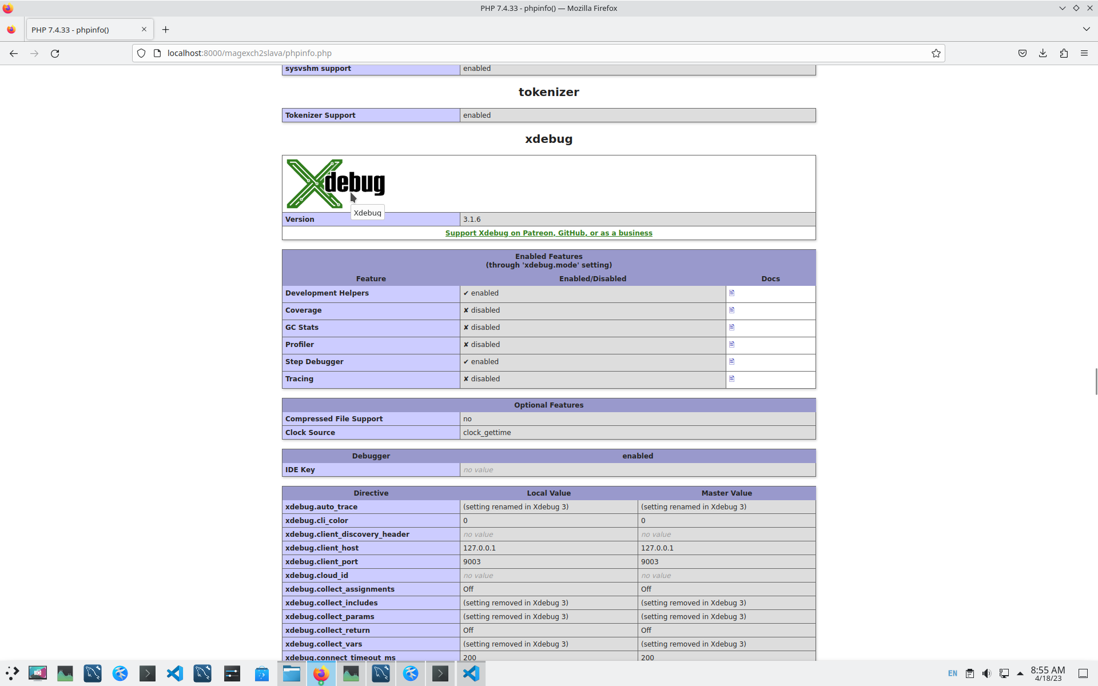Expand the List all tabs chevron
Image resolution: width=1098 pixels, height=686 pixels.
pos(1086,29)
